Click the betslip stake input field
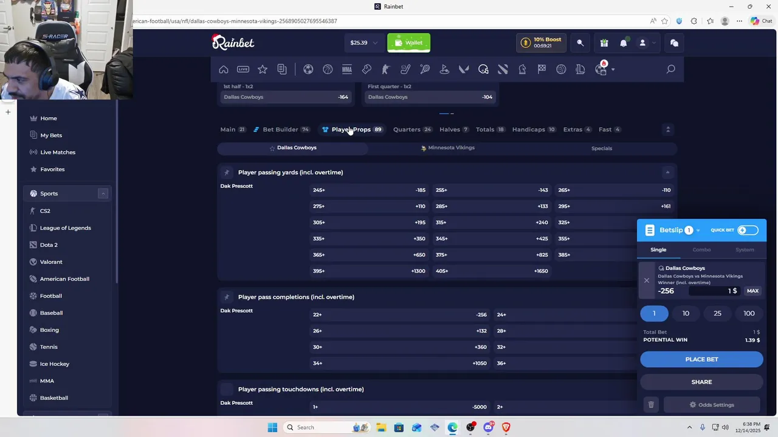This screenshot has height=437, width=778. (714, 291)
